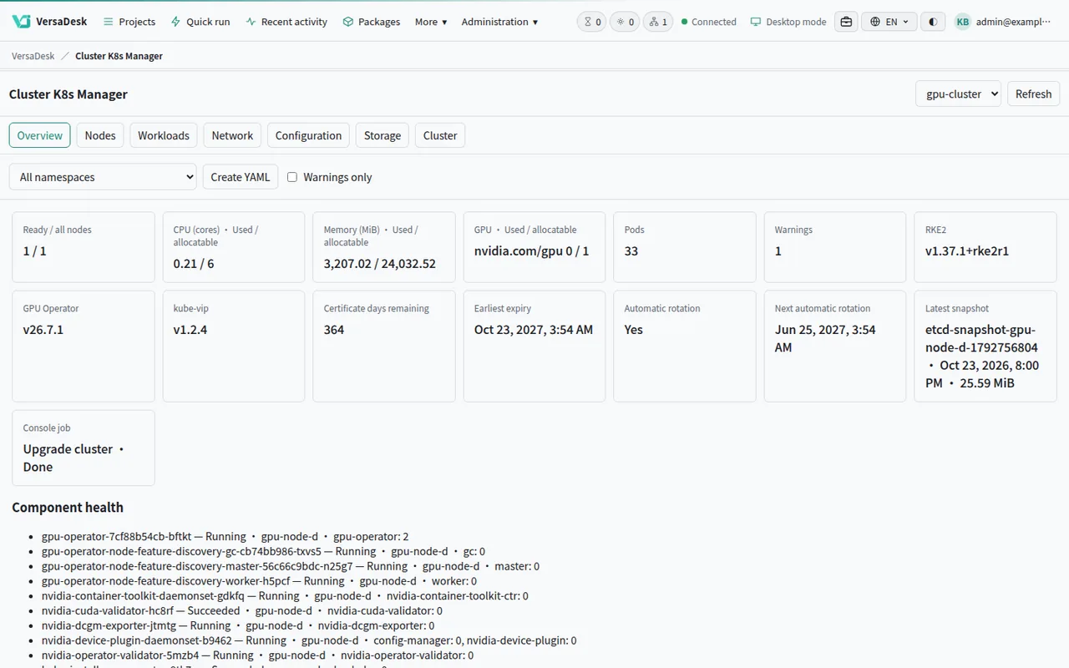The height and width of the screenshot is (668, 1069).
Task: Enable the Warnings only checkbox
Action: click(292, 177)
